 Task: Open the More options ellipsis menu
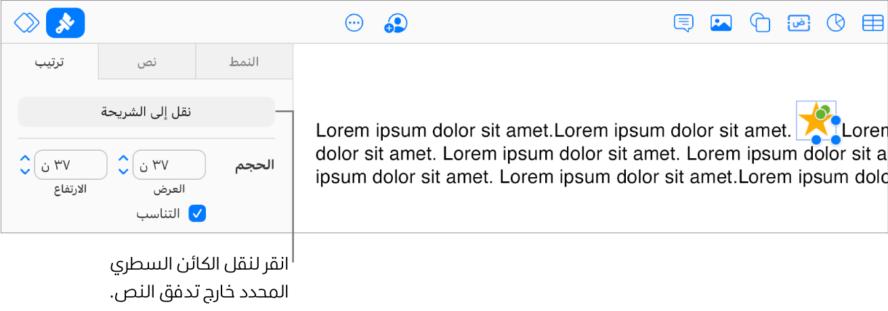354,23
